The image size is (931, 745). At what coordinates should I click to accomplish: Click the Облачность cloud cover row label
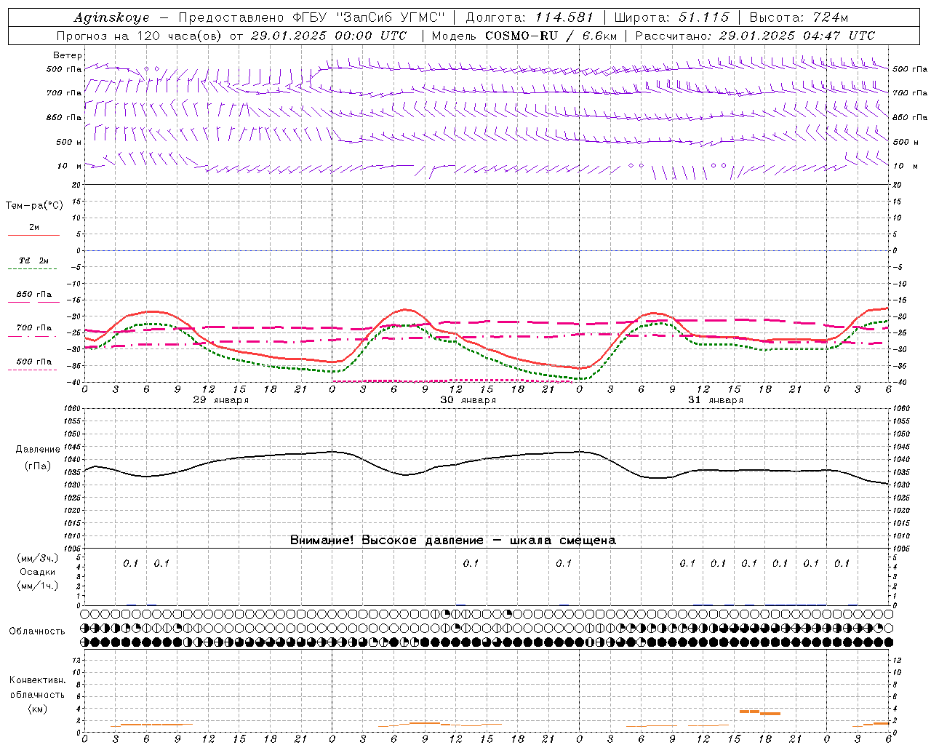coord(37,632)
